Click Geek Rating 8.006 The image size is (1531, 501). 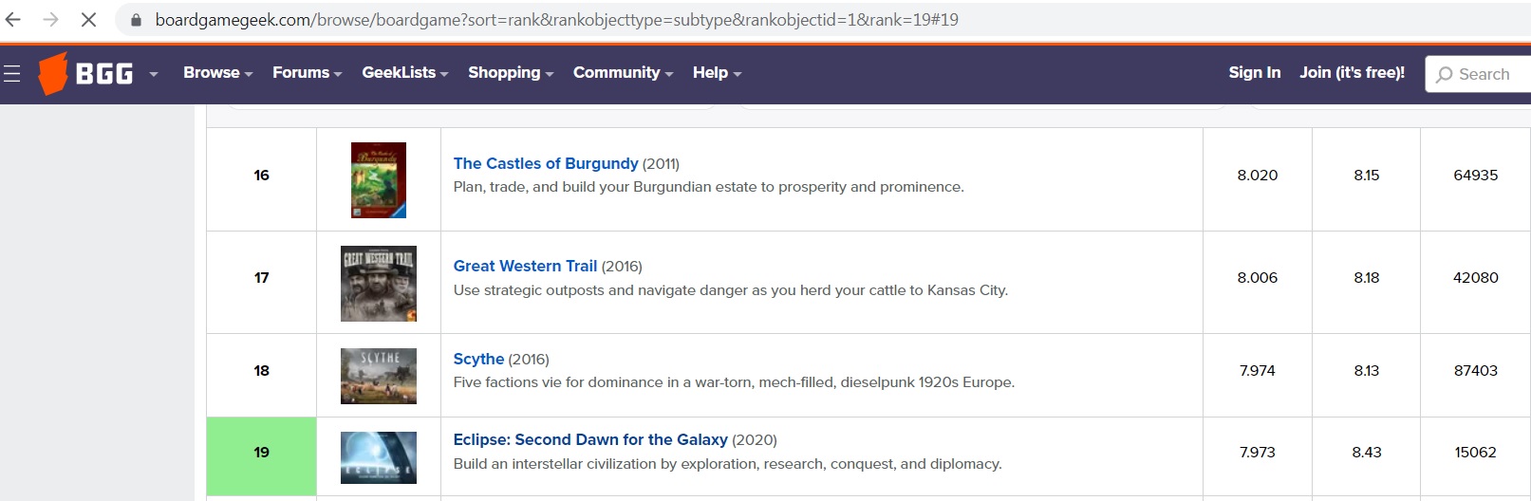click(1258, 277)
